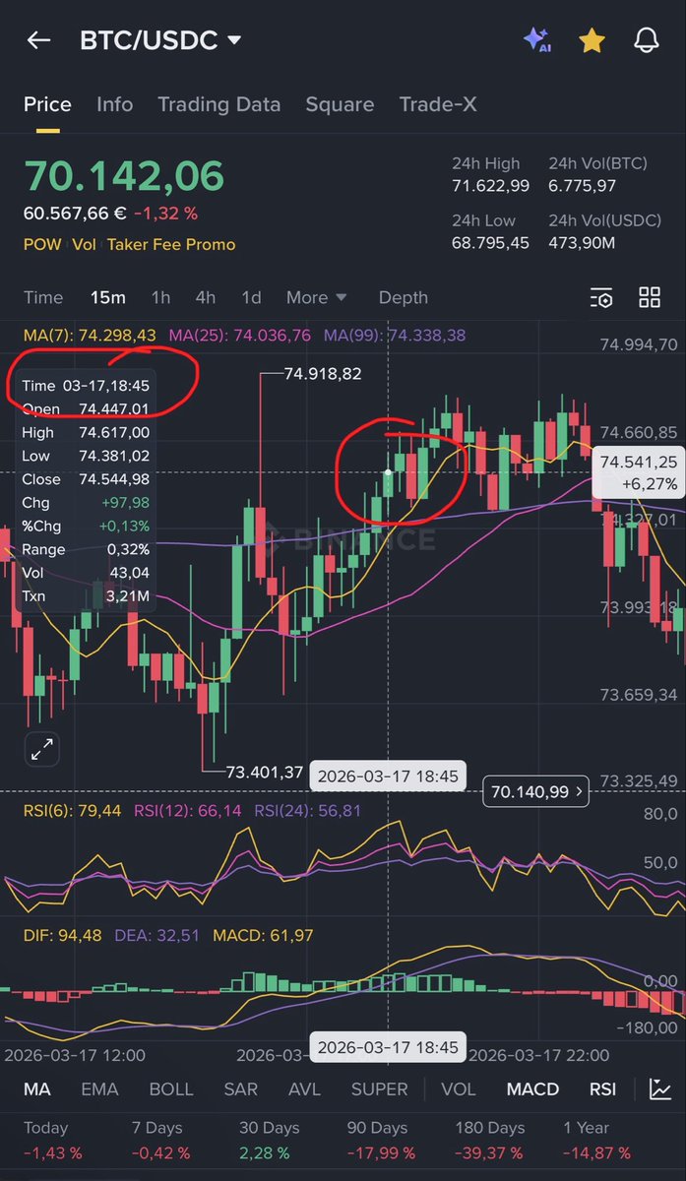Viewport: 686px width, 1181px height.
Task: Open the Trading Data tab
Action: point(218,104)
